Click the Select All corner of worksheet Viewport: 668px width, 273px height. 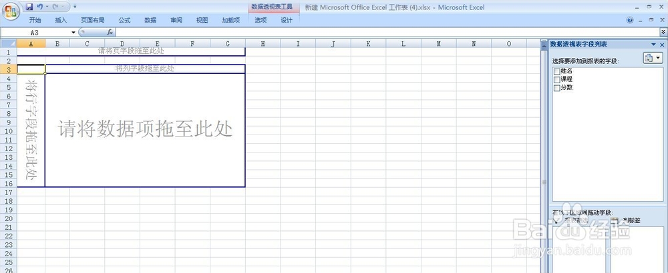(9, 43)
